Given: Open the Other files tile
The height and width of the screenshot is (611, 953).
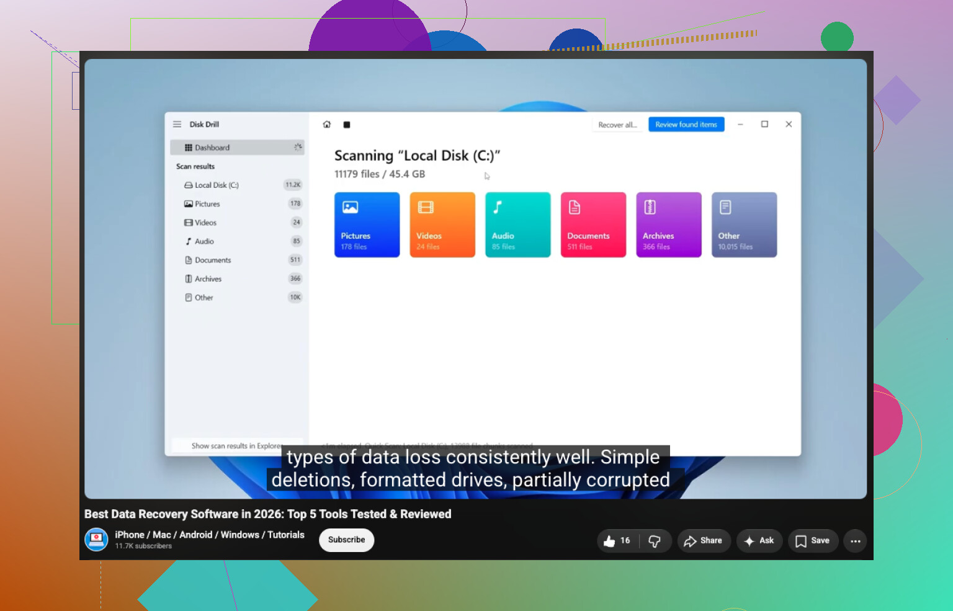Looking at the screenshot, I should [745, 225].
